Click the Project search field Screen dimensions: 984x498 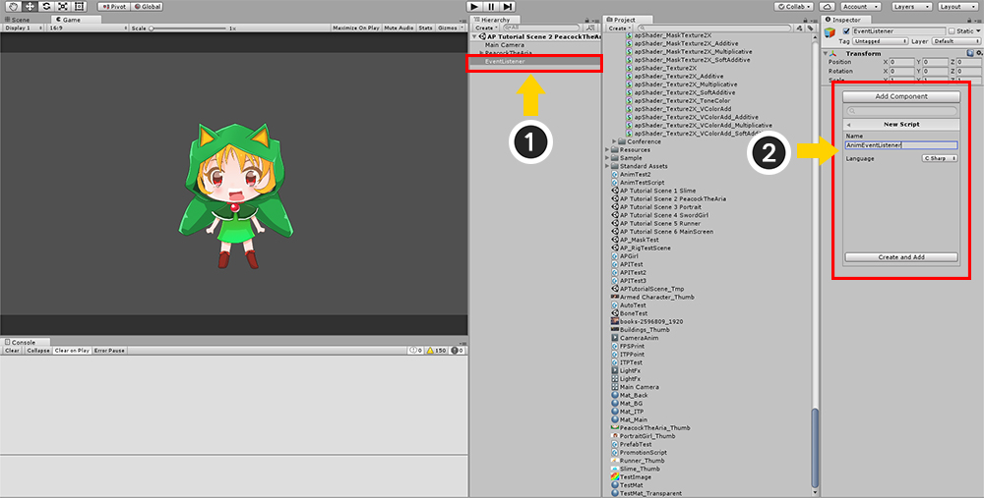click(714, 28)
